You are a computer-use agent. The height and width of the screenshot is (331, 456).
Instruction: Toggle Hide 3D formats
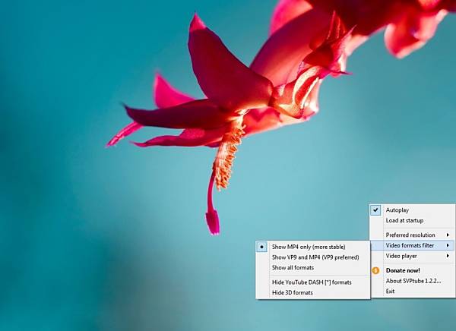(x=312, y=292)
